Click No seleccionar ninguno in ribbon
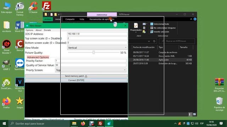This screenshot has width=227, height=127. 163,28
